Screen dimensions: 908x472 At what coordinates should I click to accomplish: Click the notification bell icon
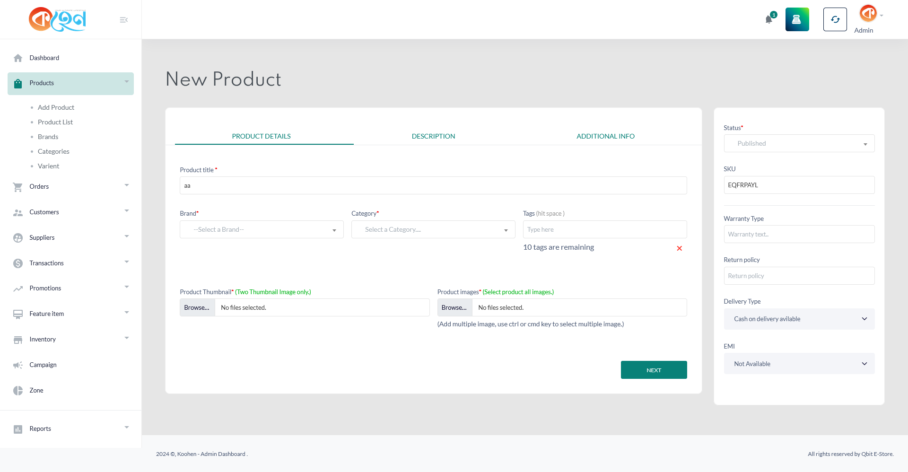point(768,19)
